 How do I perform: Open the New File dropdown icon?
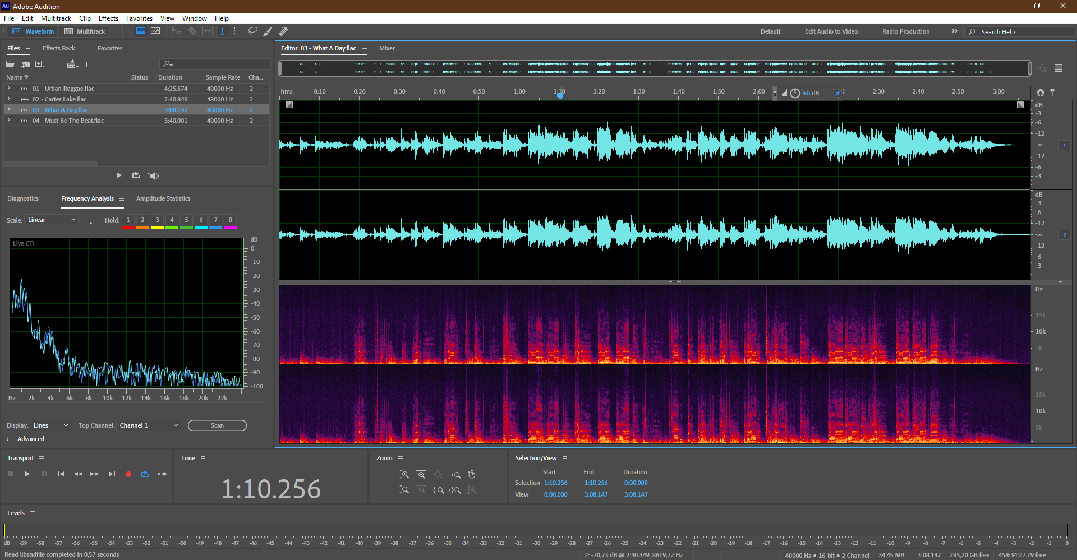[x=40, y=64]
